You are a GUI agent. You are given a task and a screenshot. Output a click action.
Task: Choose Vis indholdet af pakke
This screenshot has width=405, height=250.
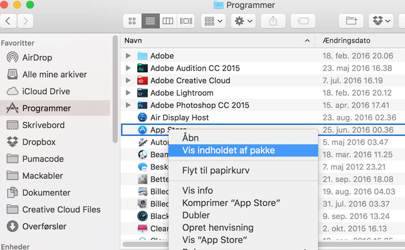click(x=243, y=151)
